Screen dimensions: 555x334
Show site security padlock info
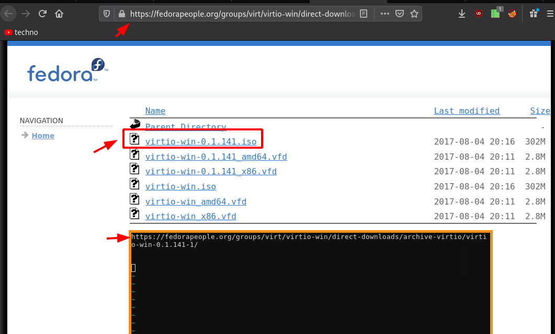point(122,14)
